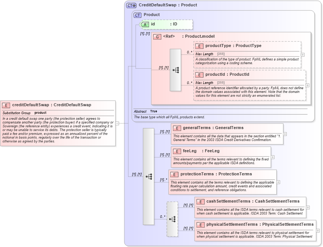Click the 'cashSettlementTerms : CashSettlementTerms' label
The height and width of the screenshot is (247, 323).
pyautogui.click(x=253, y=201)
